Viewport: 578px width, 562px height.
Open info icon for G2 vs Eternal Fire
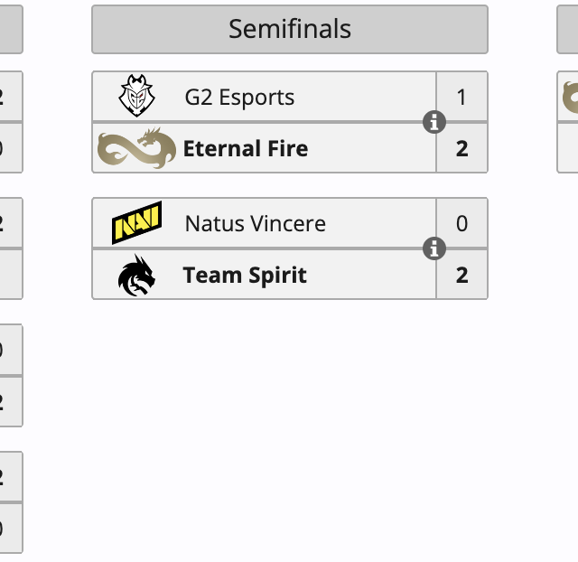(434, 122)
